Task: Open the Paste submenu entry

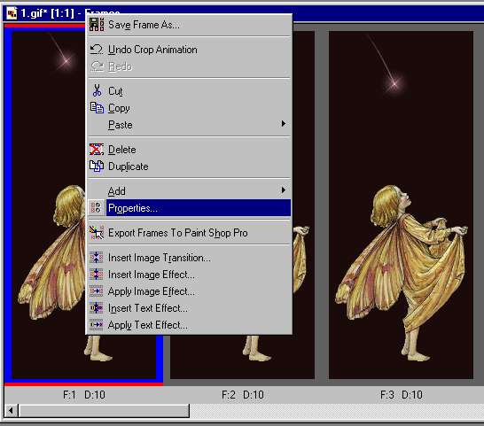Action: point(189,125)
